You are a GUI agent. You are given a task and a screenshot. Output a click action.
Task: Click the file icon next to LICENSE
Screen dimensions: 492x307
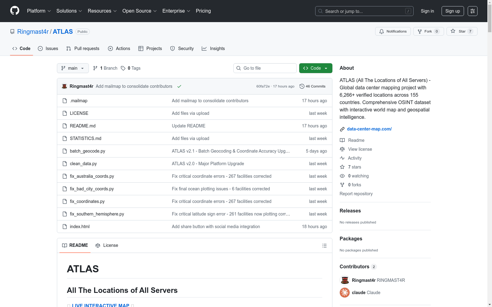point(65,113)
